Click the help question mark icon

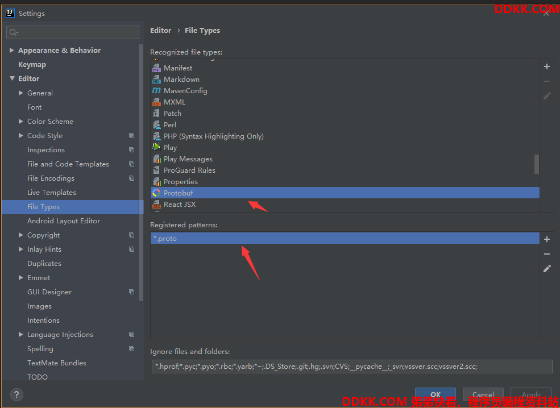pyautogui.click(x=16, y=394)
